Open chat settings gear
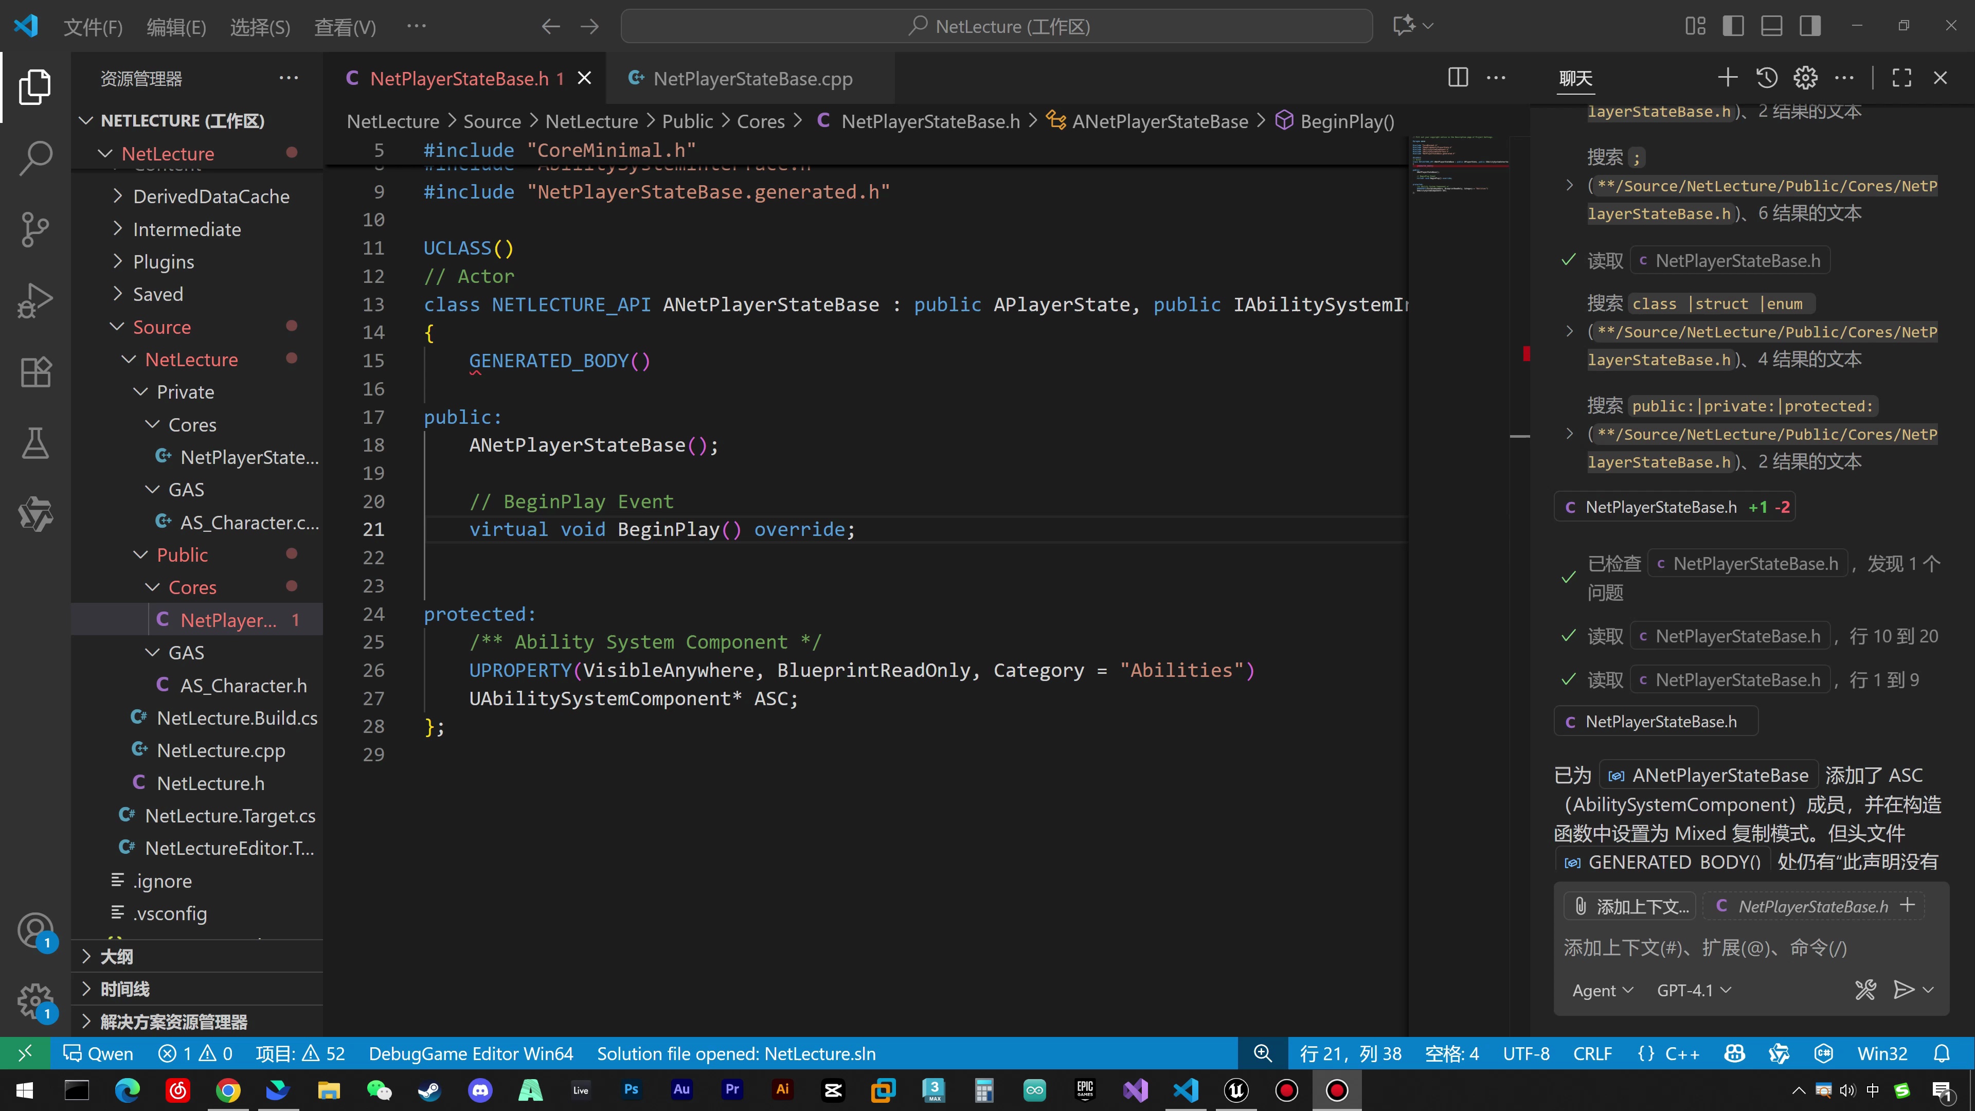 coord(1806,78)
